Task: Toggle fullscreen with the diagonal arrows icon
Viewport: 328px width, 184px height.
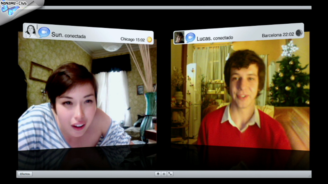Action: click(x=170, y=174)
